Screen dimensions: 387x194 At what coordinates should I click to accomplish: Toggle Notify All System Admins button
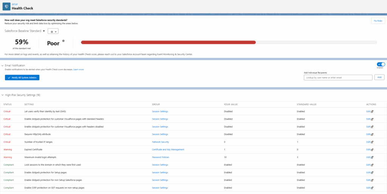(22, 78)
